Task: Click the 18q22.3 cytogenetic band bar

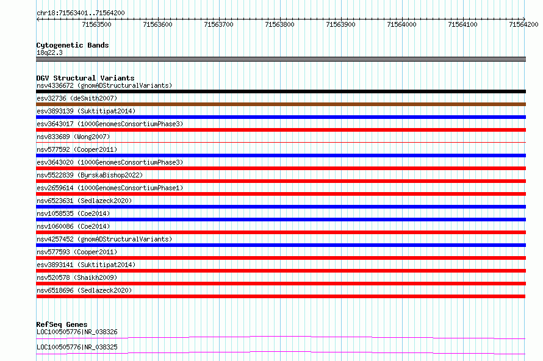Action: tap(281, 59)
